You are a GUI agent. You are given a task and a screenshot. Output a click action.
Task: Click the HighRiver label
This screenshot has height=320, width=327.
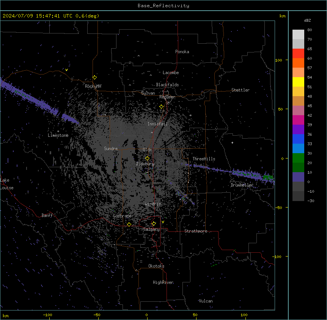(163, 282)
